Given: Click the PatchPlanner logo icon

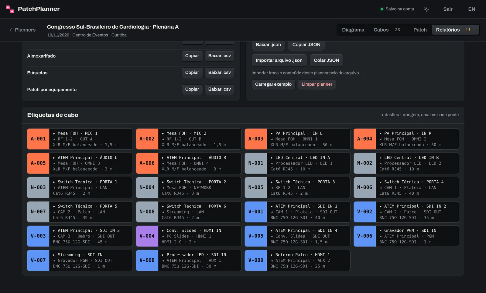Looking at the screenshot, I should 10,9.
